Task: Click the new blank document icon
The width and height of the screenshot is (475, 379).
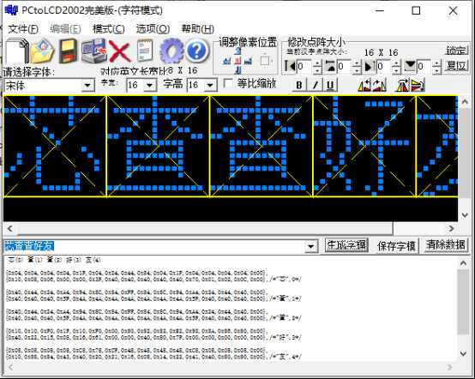Action: pyautogui.click(x=17, y=51)
